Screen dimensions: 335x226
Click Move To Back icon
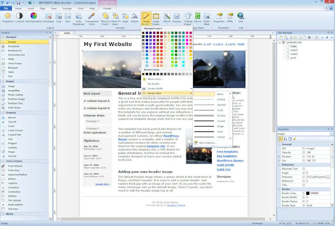tap(116, 16)
